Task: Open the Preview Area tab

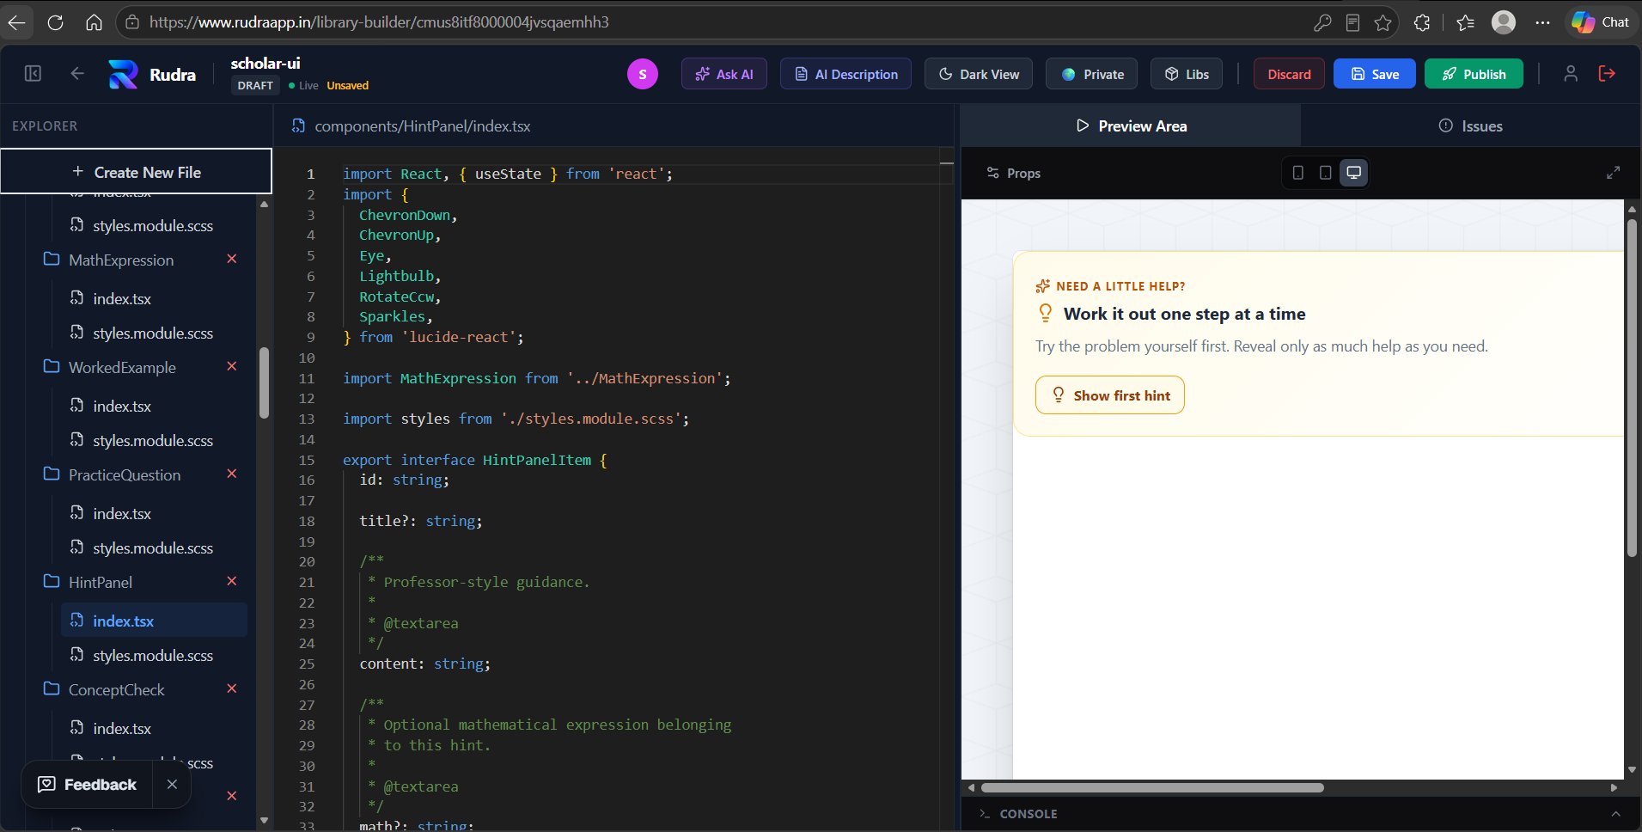Action: pos(1131,126)
